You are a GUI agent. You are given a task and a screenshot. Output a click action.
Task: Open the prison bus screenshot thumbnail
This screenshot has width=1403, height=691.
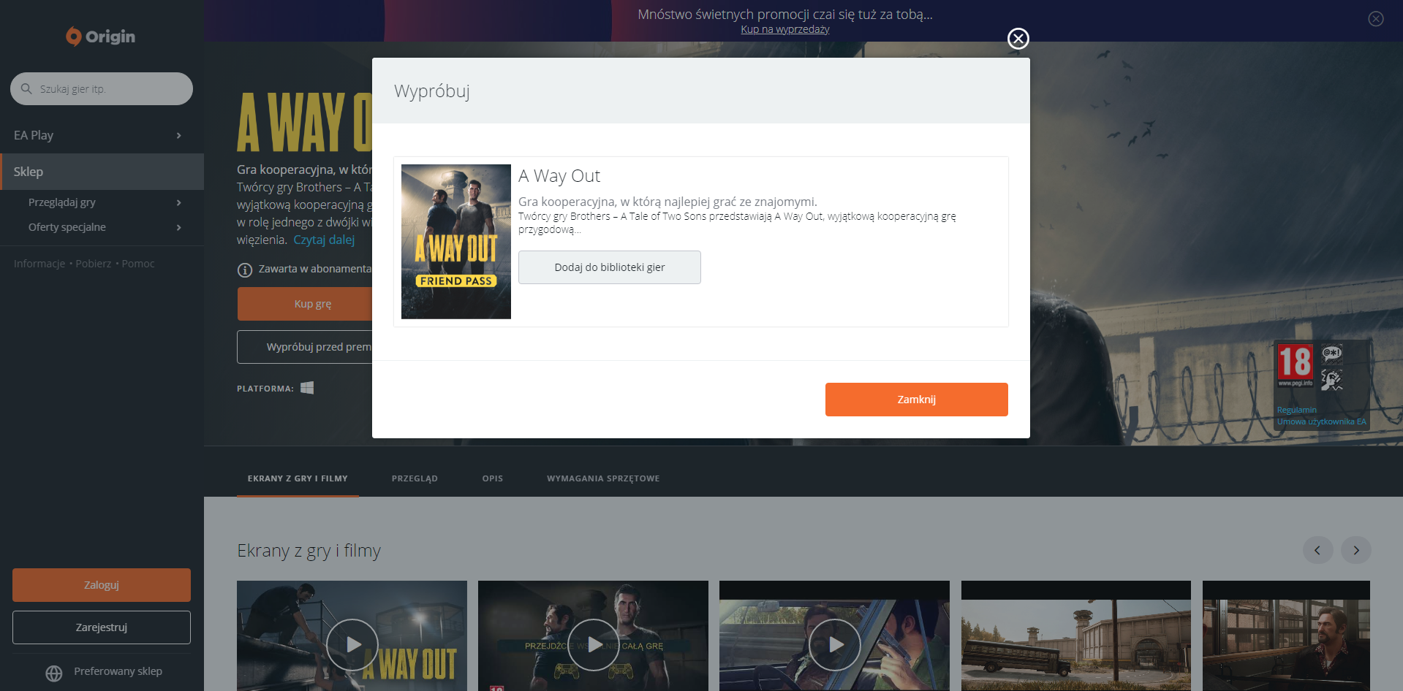pos(1076,635)
